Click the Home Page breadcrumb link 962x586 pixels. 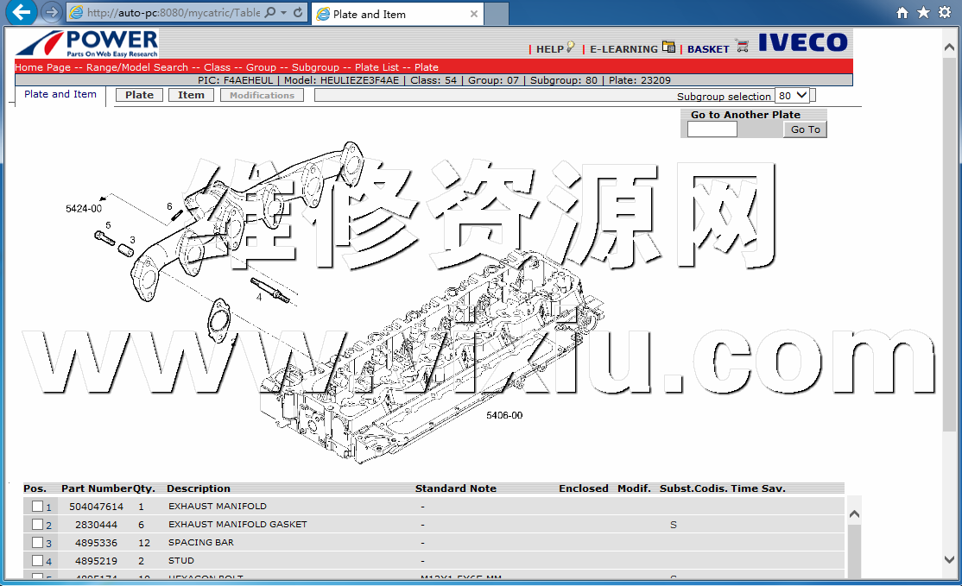[x=42, y=67]
